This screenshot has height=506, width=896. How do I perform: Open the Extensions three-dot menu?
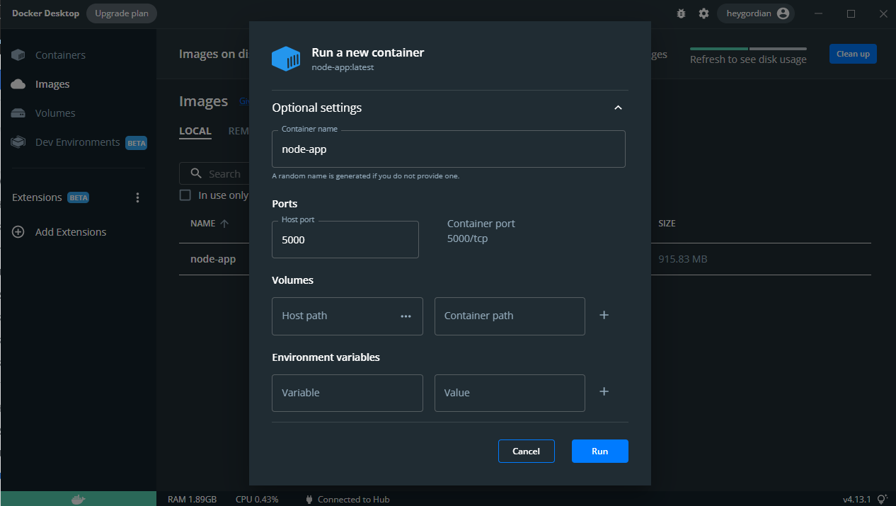pos(138,197)
